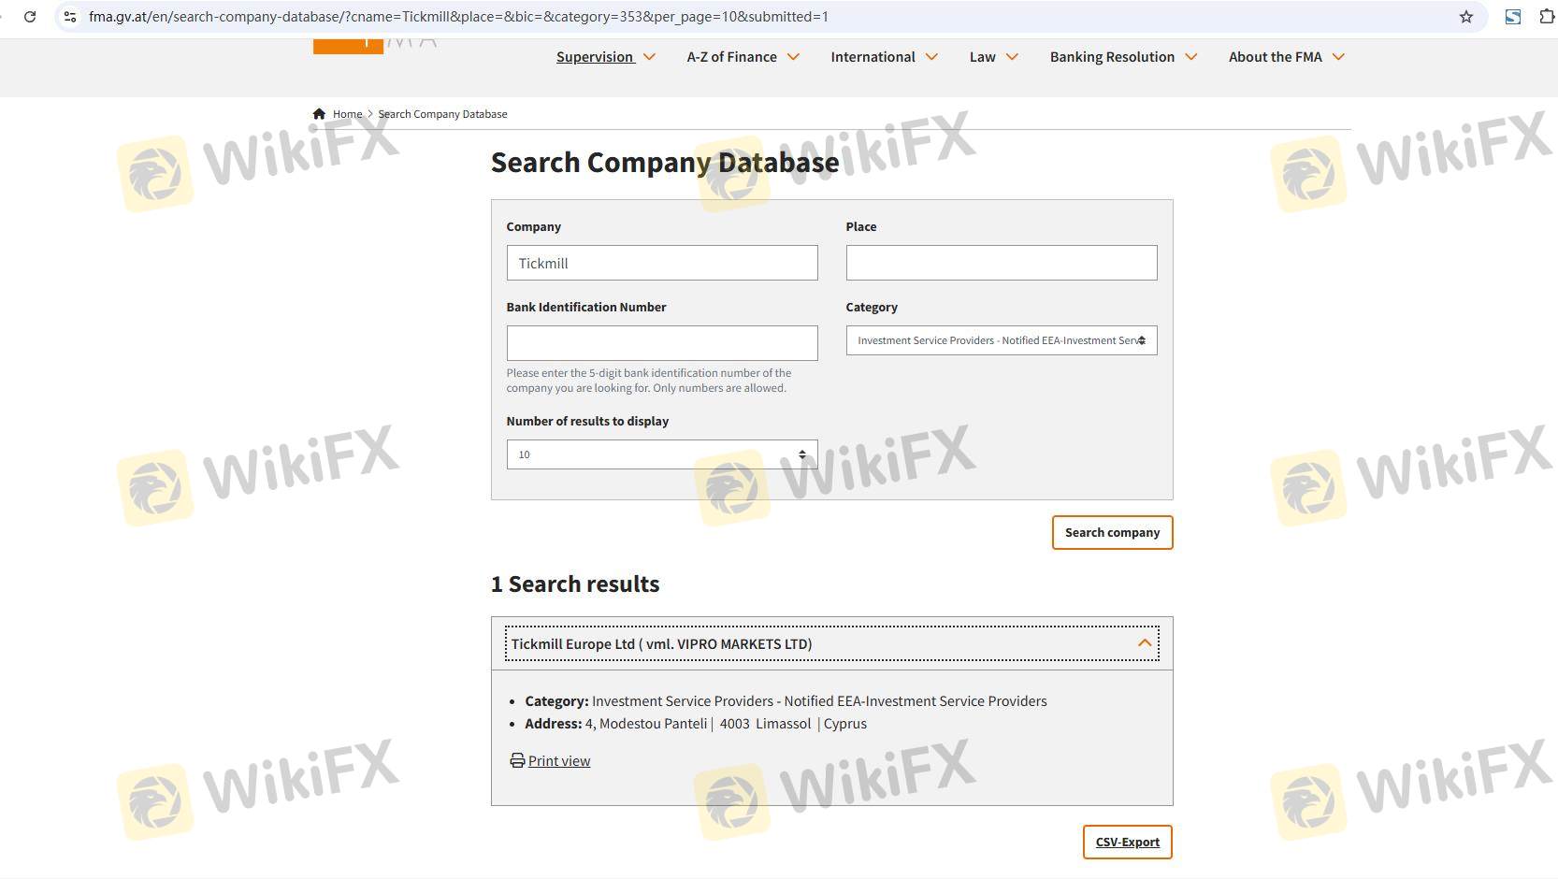Expand the A-Z of Finance menu
This screenshot has width=1558, height=879.
tap(743, 57)
